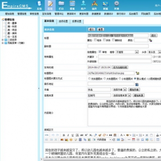The height and width of the screenshot is (161, 161).
Task: Open the 选择作者 author dropdown
Action: (x=120, y=90)
